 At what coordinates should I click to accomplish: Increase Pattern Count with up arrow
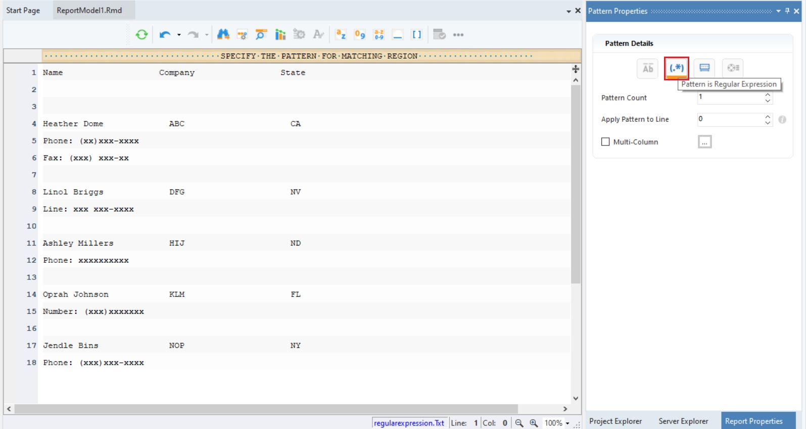[x=768, y=94]
